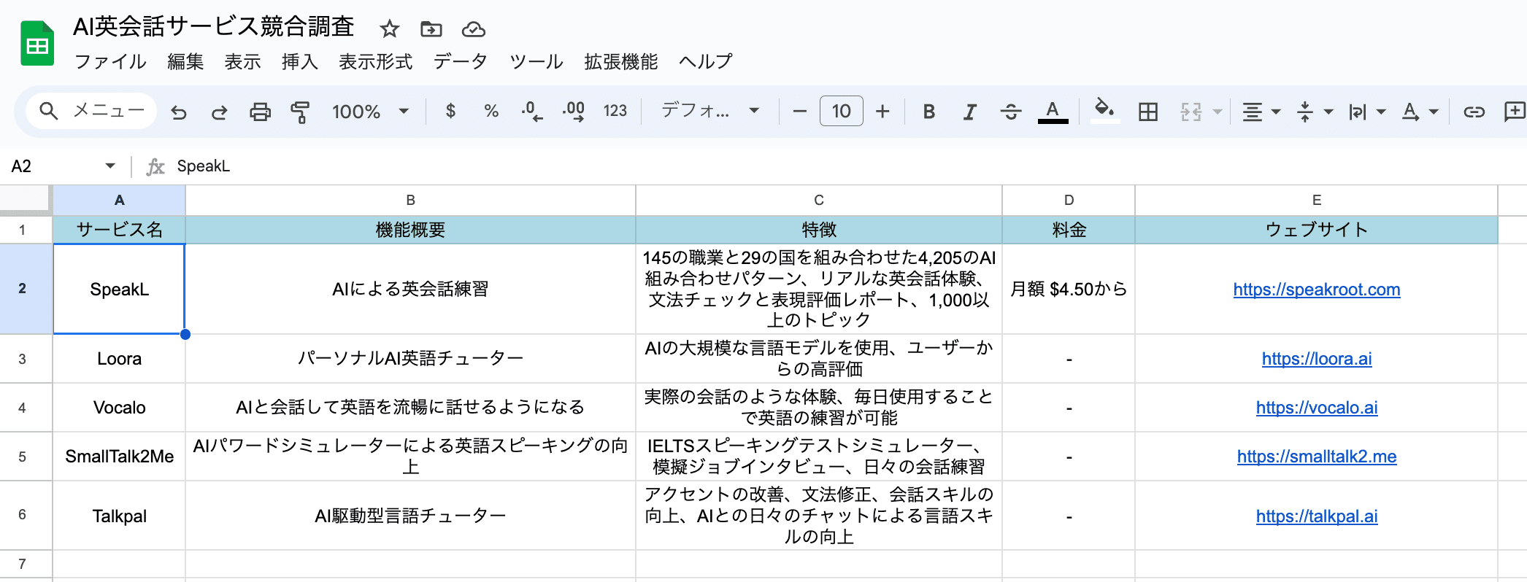Open the fill color picker

[x=1104, y=112]
